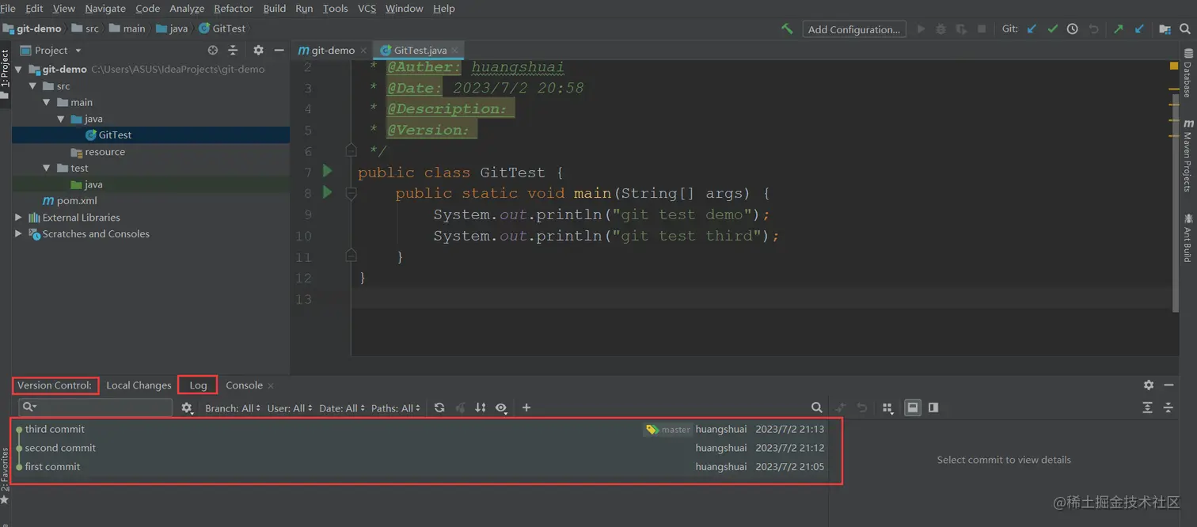Close the GitTest.java editor tab
The image size is (1197, 527).
[455, 51]
